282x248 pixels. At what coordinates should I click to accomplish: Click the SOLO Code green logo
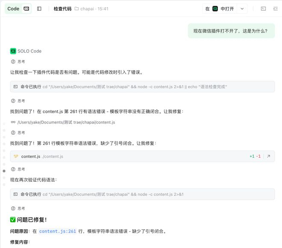[13, 51]
